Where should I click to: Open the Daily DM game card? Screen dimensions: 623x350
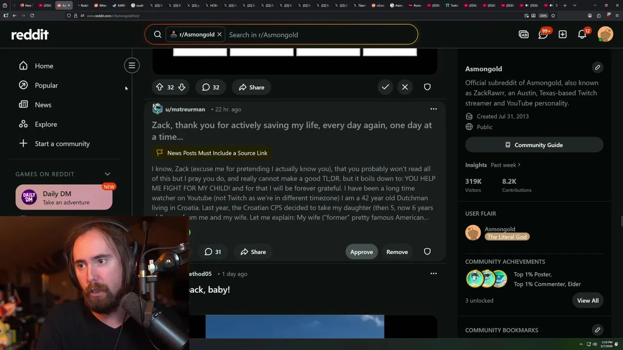pyautogui.click(x=64, y=197)
